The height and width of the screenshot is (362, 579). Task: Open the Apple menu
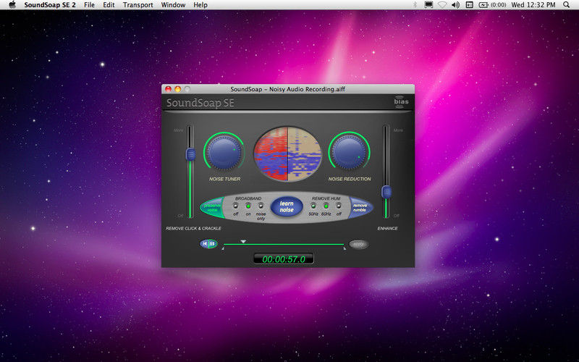tap(12, 5)
